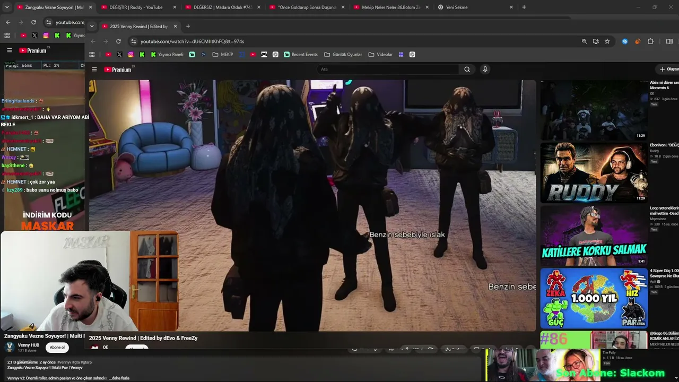
Task: Open the ChatGPT bookmark after Videolar folder
Action: coord(412,55)
